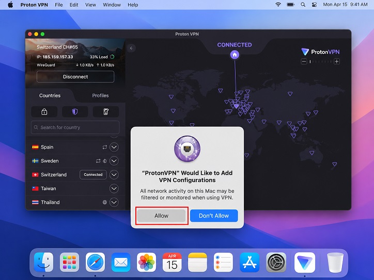Screen dimensions: 374x280
Task: Click Allow in the VPN dialog
Action: pyautogui.click(x=161, y=216)
